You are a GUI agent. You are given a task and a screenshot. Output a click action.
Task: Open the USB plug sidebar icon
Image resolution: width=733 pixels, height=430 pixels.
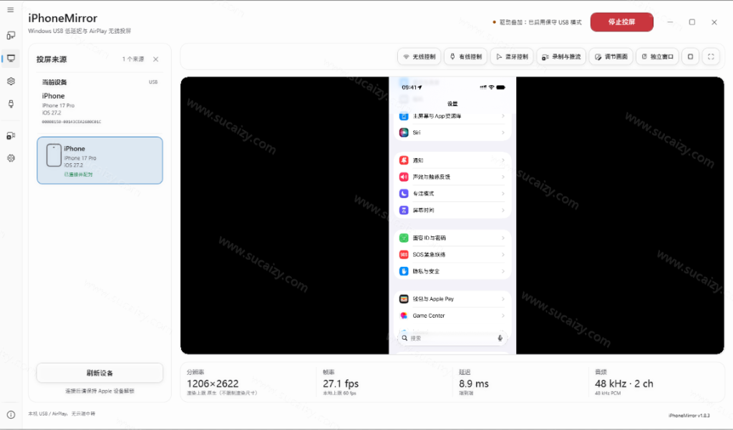(x=11, y=104)
